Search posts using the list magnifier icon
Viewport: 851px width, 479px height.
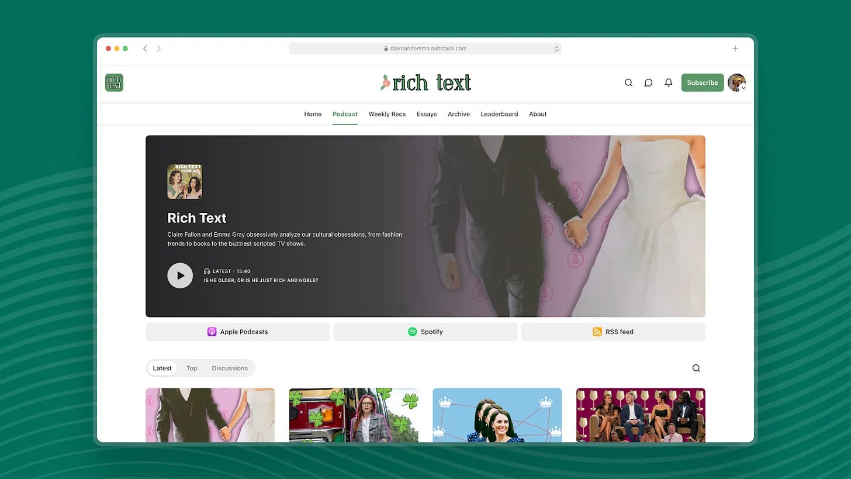click(696, 368)
